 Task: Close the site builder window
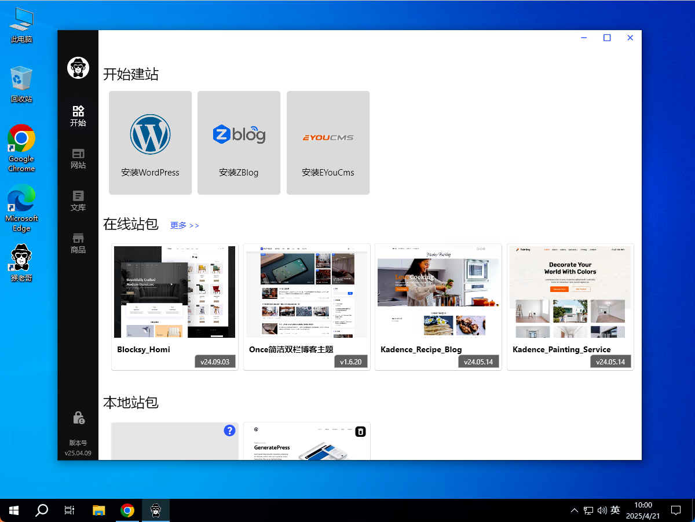coord(630,38)
